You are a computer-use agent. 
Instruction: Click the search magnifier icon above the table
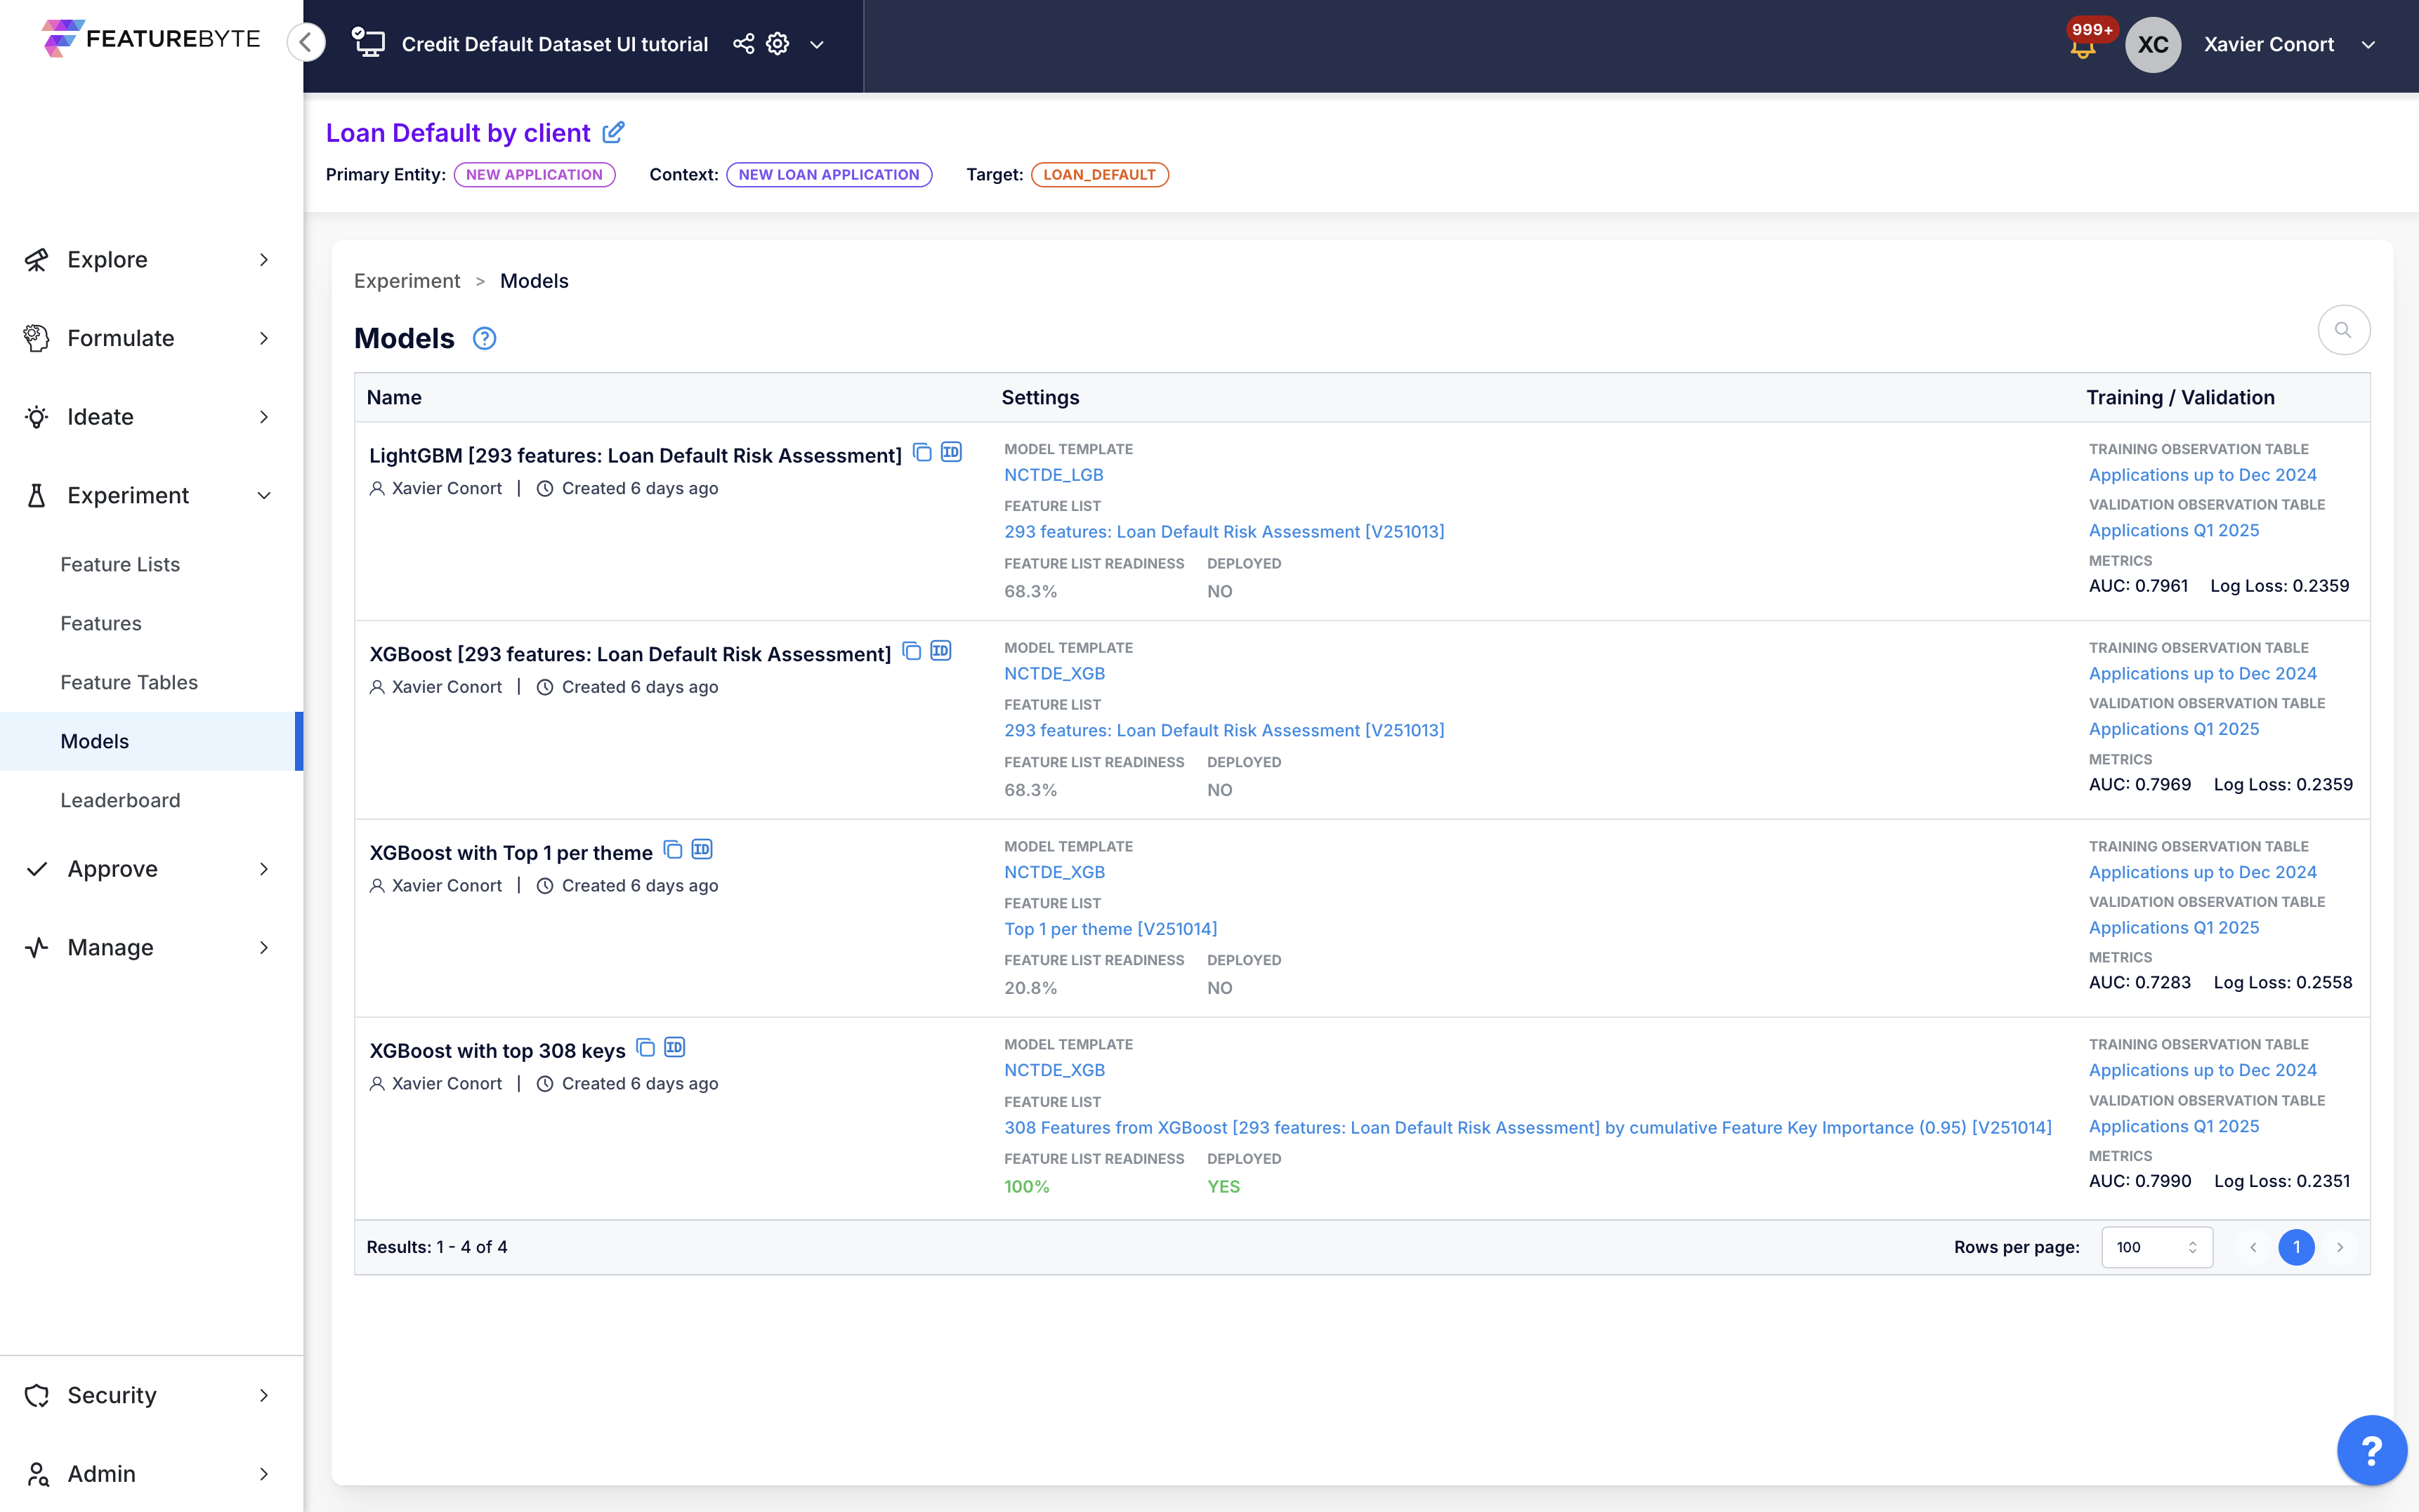click(x=2343, y=330)
